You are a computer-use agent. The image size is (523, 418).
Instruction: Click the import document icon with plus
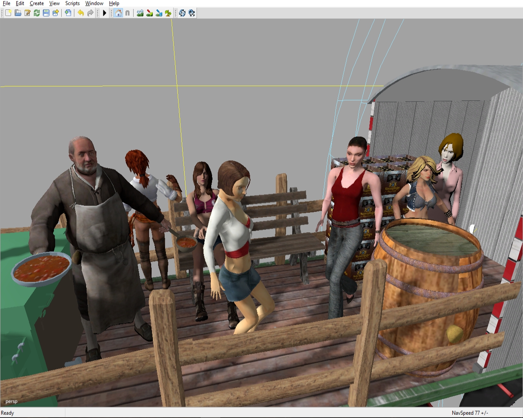(x=68, y=13)
